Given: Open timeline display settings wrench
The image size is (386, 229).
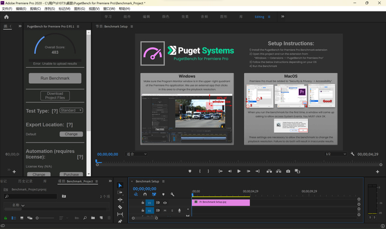Looking at the screenshot, I should tap(172, 194).
